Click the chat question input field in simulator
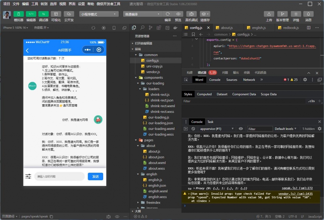Image resolution: width=324 pixels, height=220 pixels. pos(59,177)
